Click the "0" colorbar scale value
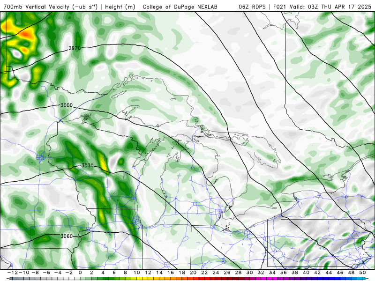This screenshot has width=375, height=281. point(80,273)
